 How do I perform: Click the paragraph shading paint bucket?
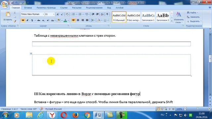point(99,20)
